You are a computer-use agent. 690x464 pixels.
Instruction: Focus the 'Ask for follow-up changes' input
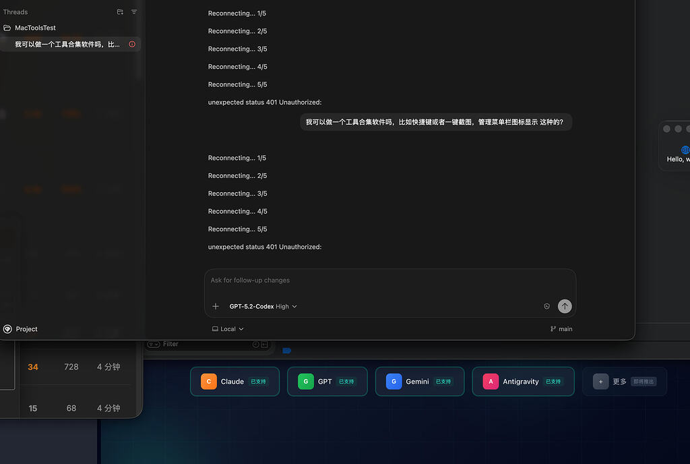coord(390,281)
